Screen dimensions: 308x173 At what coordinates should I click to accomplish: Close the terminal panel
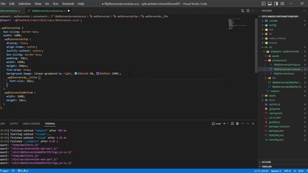coord(253,124)
